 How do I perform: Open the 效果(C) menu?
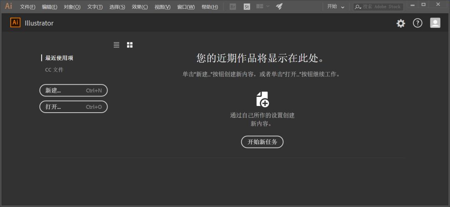[x=140, y=7]
